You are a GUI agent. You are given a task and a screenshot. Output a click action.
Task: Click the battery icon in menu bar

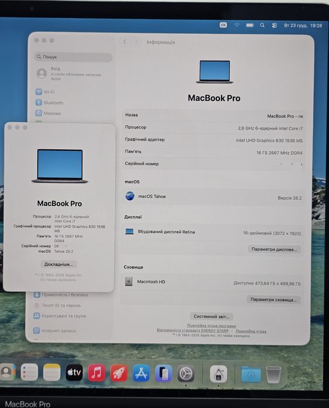click(250, 25)
